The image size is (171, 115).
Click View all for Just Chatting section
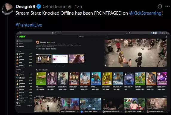tap(165, 96)
